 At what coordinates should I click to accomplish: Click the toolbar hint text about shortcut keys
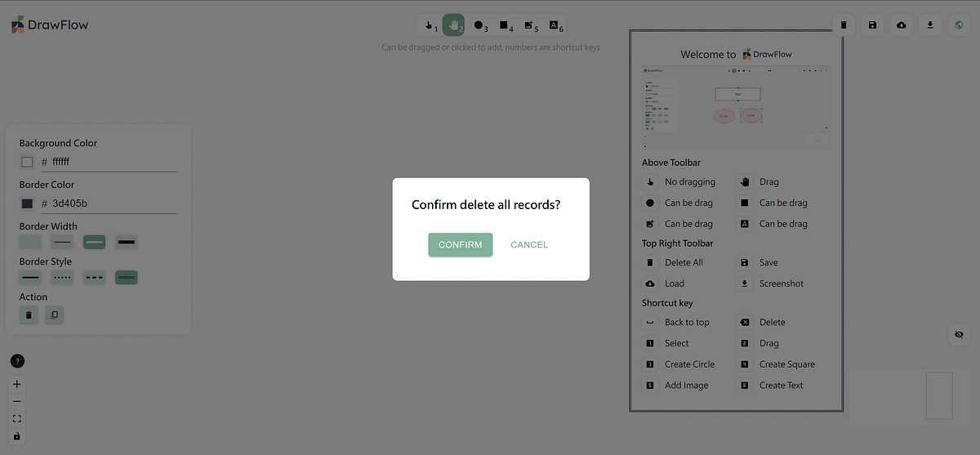coord(491,47)
